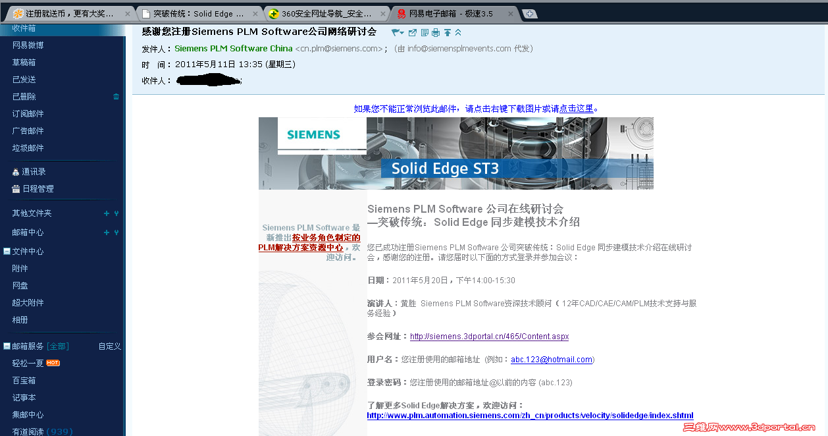Click the printer icon to print email
This screenshot has width=828, height=436.
click(x=436, y=32)
